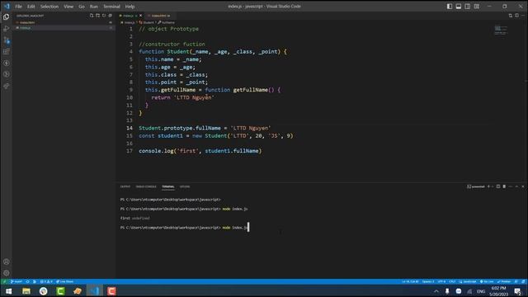This screenshot has width=528, height=297.
Task: Open the Terminal menu
Action: [111, 7]
